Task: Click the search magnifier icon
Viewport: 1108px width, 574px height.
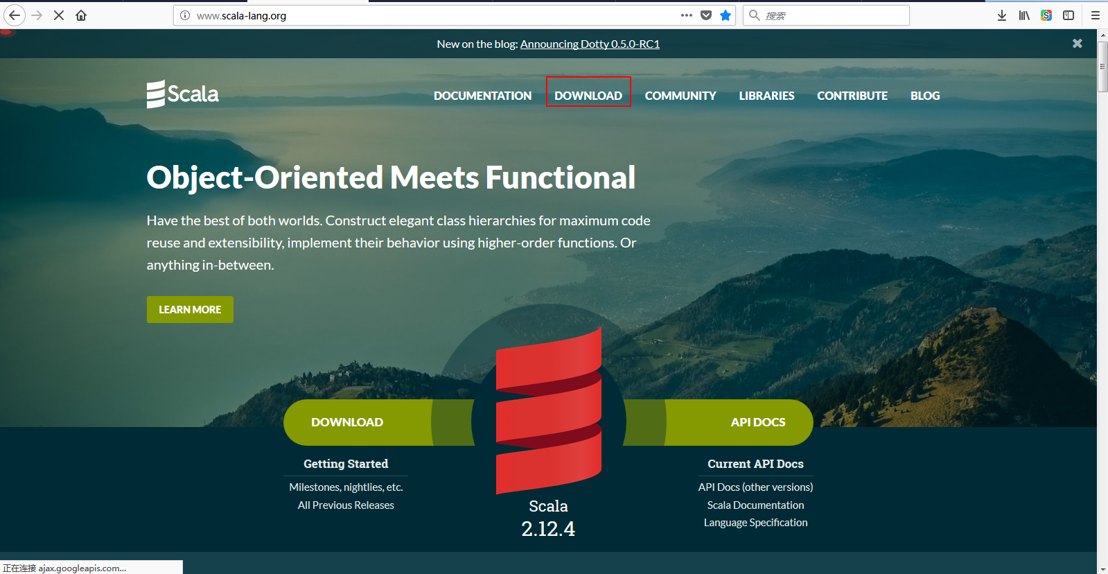Action: click(x=755, y=15)
